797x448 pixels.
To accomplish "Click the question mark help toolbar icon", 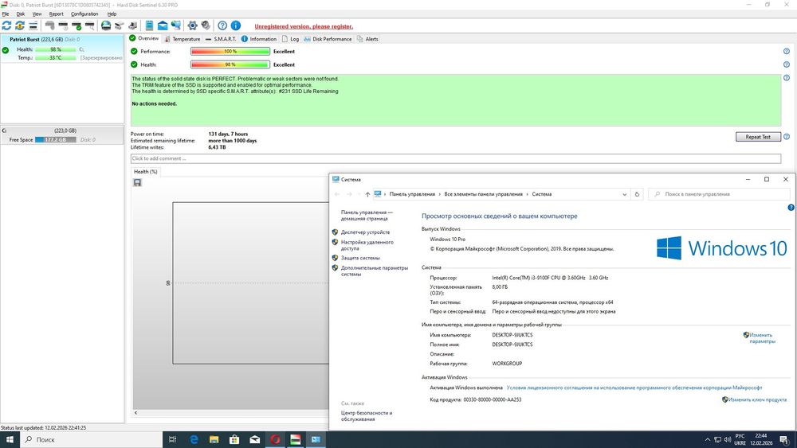I will coord(222,25).
